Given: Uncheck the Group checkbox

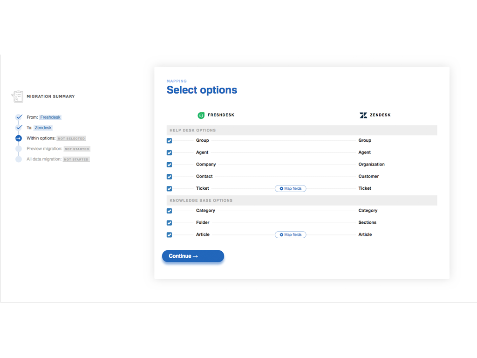Looking at the screenshot, I should pyautogui.click(x=169, y=141).
